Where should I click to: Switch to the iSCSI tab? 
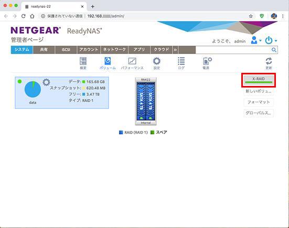(66, 50)
